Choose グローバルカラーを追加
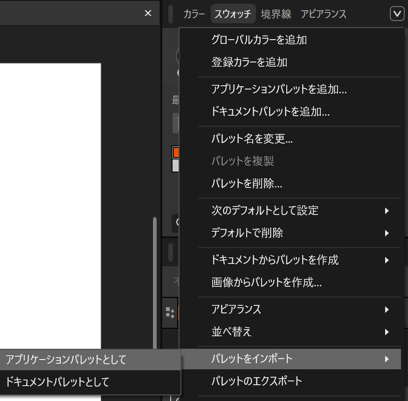Image resolution: width=408 pixels, height=401 pixels. 290,40
